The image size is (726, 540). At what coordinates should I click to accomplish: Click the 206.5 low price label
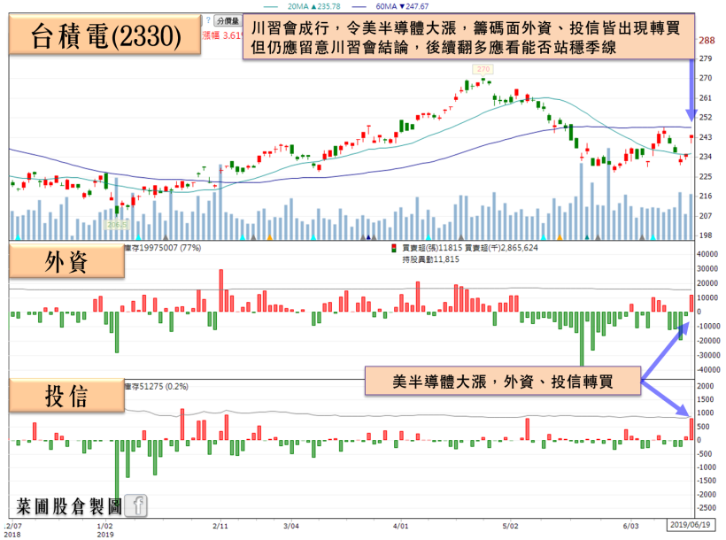[x=117, y=225]
